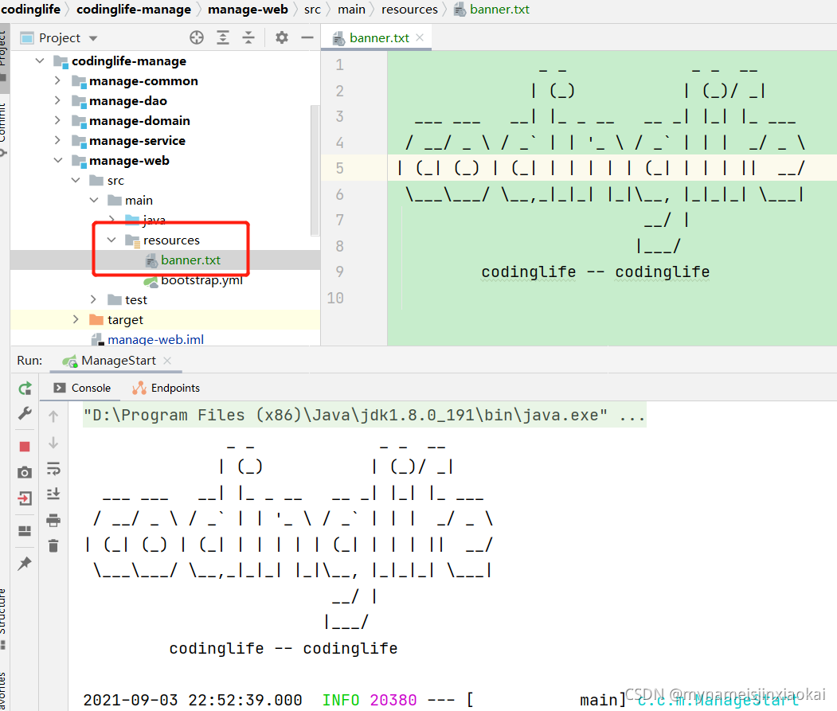Enable scroll to end of console

(x=53, y=494)
